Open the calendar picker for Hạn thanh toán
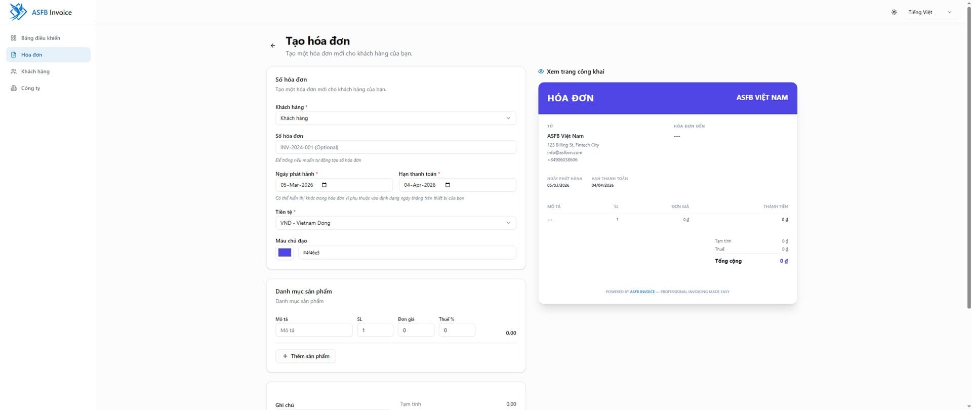 (448, 185)
